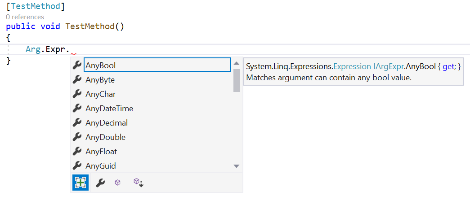Viewport: 470px width, 209px height.
Task: Click the TestMethod attribute text
Action: point(35,6)
